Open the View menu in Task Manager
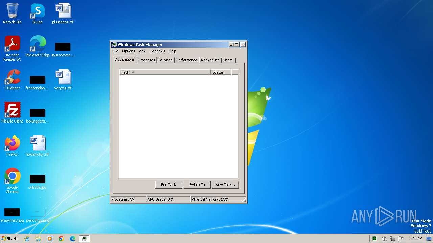The width and height of the screenshot is (433, 243). [x=142, y=51]
